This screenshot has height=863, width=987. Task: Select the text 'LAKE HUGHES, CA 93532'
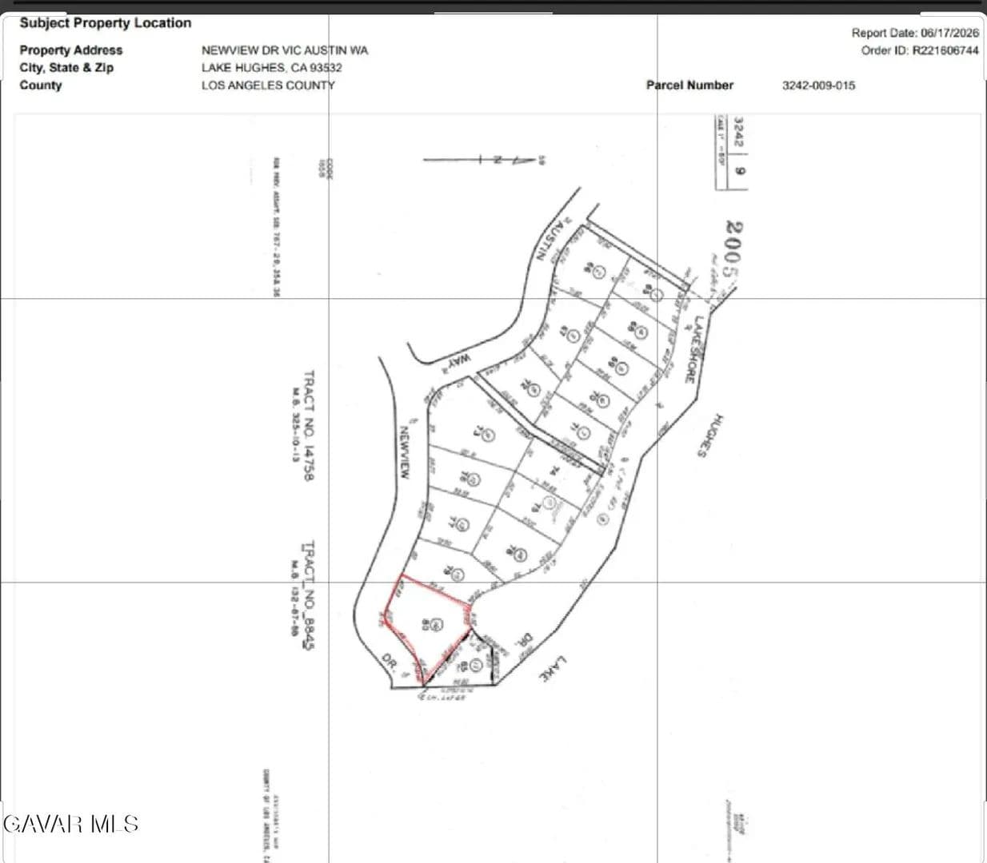pos(272,67)
